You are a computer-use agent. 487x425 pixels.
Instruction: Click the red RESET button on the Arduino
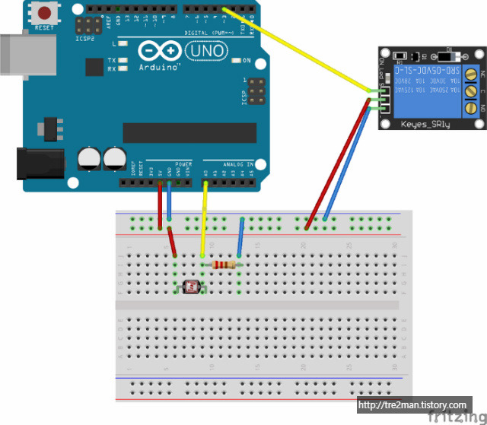tap(44, 13)
